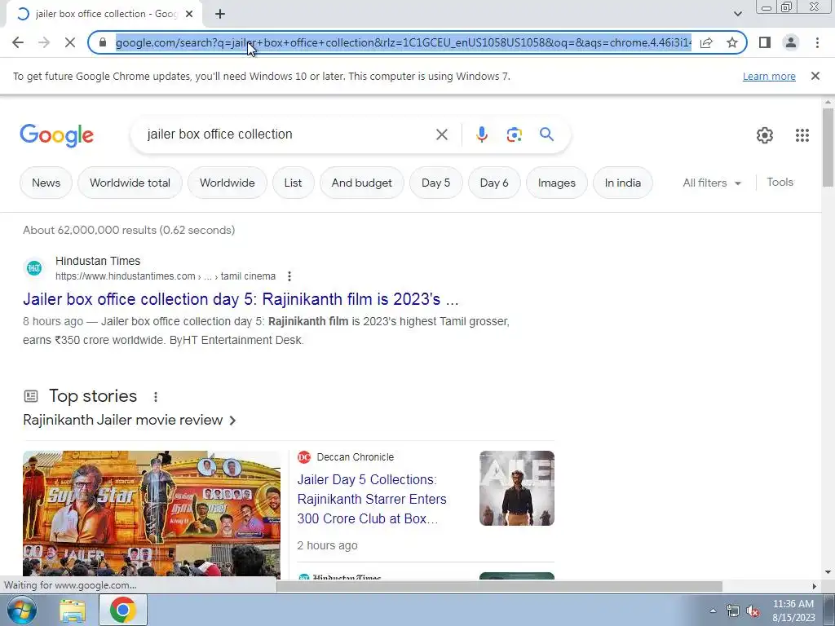Image resolution: width=835 pixels, height=626 pixels.
Task: Search by image with Google Lens
Action: (x=514, y=134)
